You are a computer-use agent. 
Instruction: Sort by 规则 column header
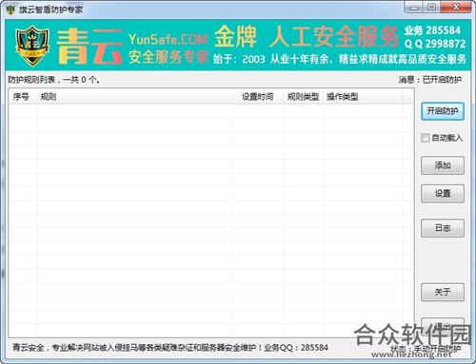[x=49, y=97]
